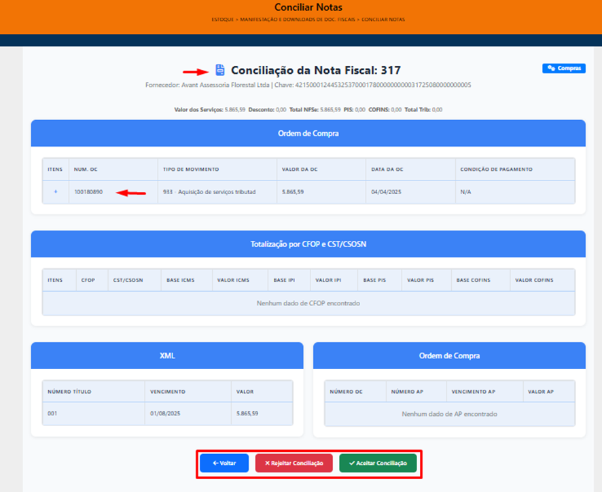Click the Tipo de Movimento column header

pyautogui.click(x=190, y=169)
